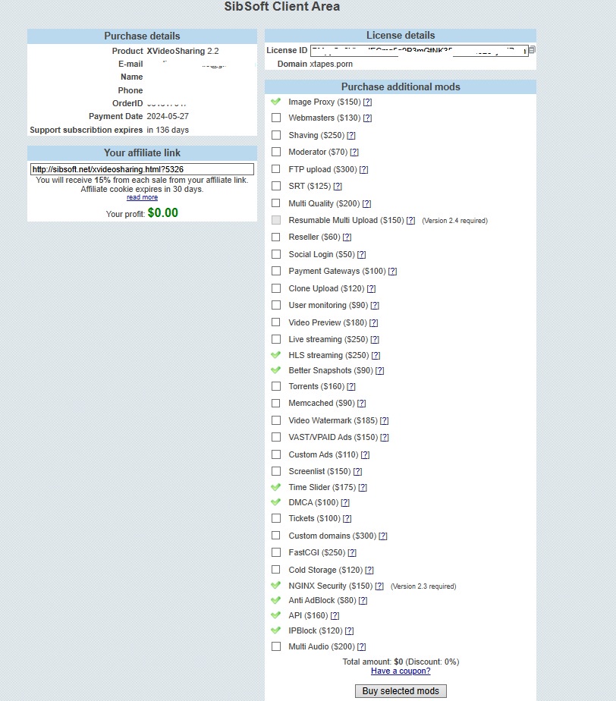Open the Social Login help [?] link

coord(362,255)
